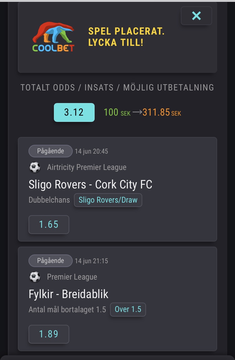Click the Coolbet polar bear logo
Image resolution: width=235 pixels, height=360 pixels.
(x=53, y=37)
